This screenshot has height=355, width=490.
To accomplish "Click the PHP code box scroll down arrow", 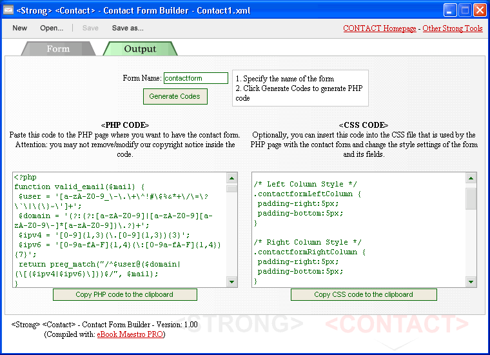I will tap(231, 282).
